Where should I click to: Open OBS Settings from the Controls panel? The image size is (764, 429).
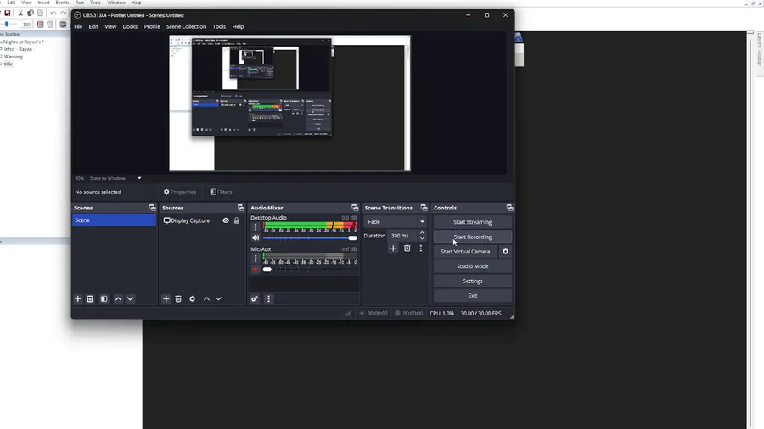pos(473,281)
